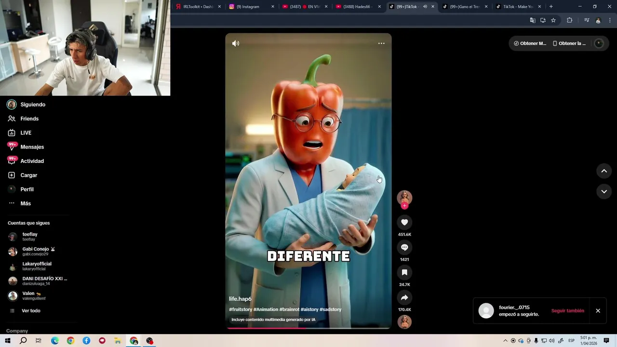Follow creator with the pink plus badge

[x=404, y=206]
